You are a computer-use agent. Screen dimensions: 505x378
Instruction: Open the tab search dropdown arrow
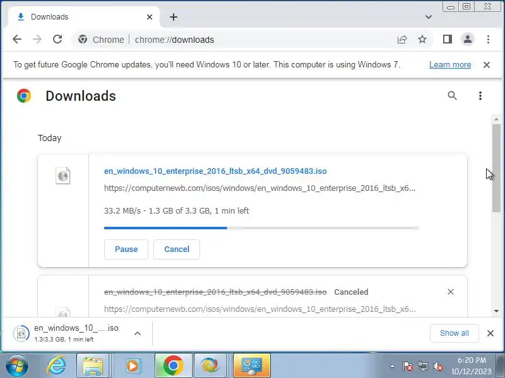coord(429,17)
